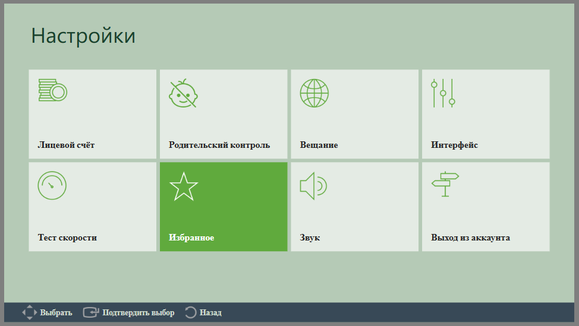Open the Вещание text label

click(319, 145)
